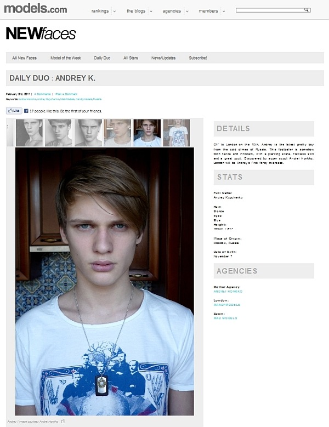
Task: Click the share icon below main photo
Action: [63, 422]
